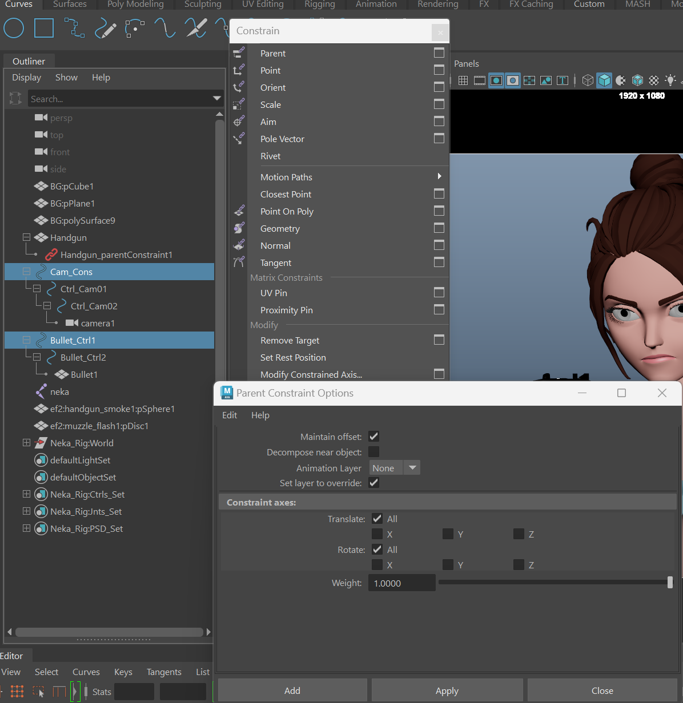Adjust the Weight slider handle

click(670, 582)
